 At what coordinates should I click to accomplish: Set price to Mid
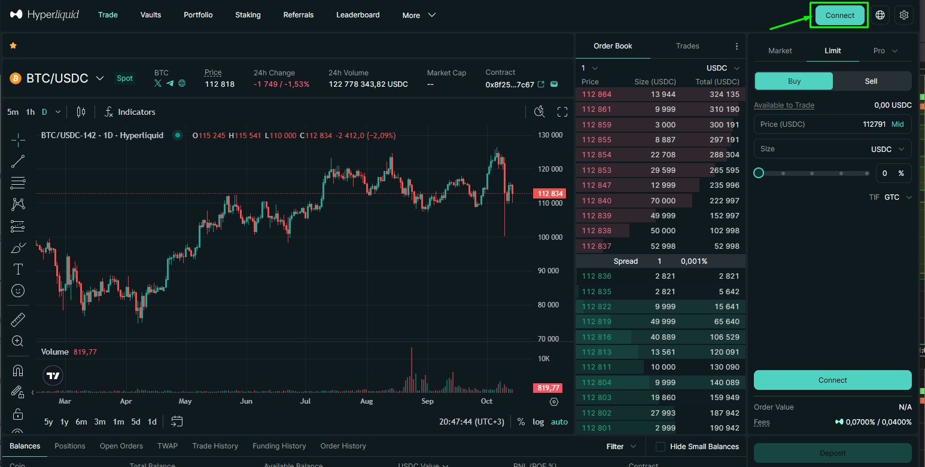click(x=897, y=124)
